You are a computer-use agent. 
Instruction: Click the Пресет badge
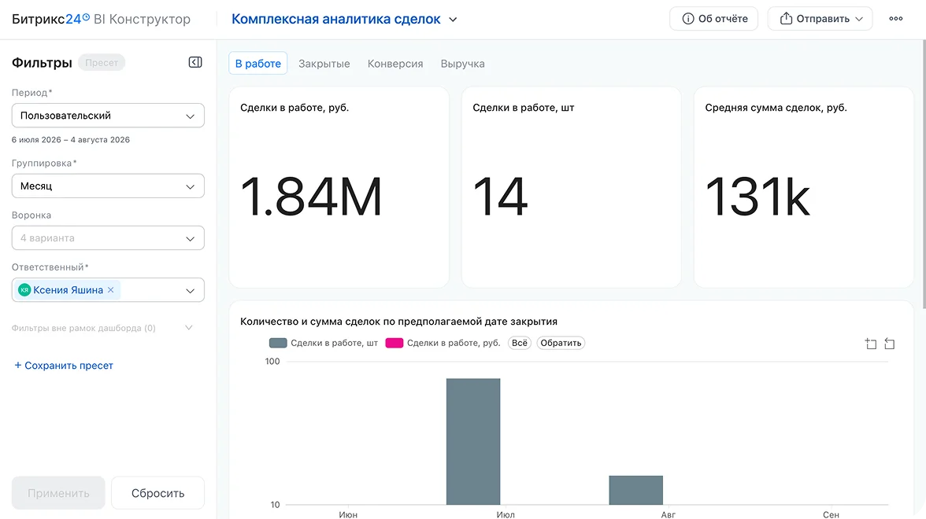pyautogui.click(x=102, y=63)
